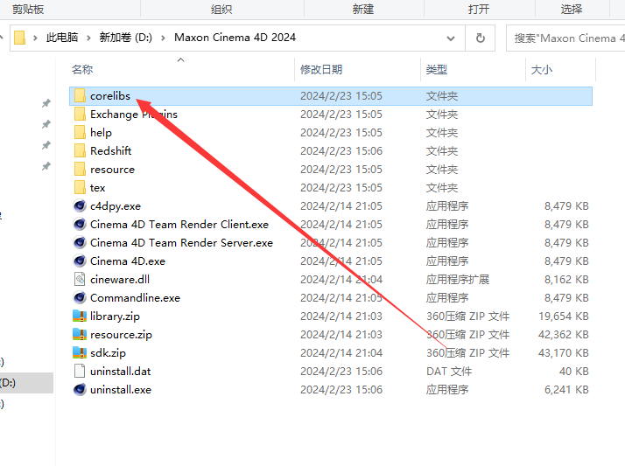
Task: Click the fourth quick access pin icon
Action: coord(46,166)
